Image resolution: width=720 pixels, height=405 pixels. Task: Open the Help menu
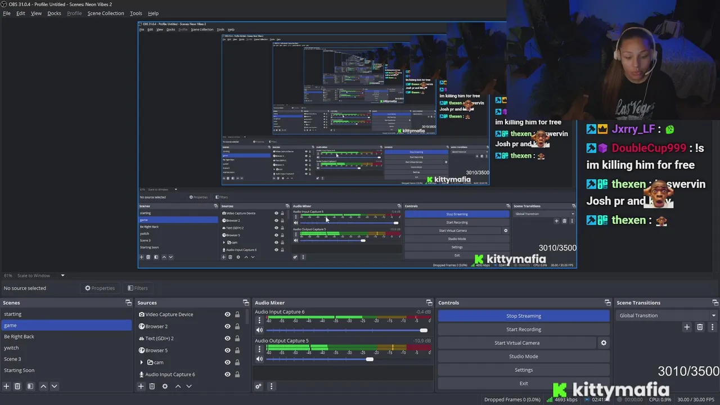point(153,13)
